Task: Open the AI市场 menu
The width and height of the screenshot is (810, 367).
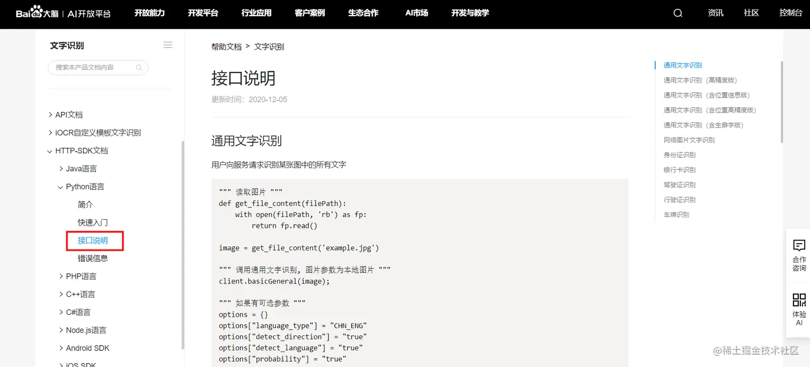Action: 417,13
